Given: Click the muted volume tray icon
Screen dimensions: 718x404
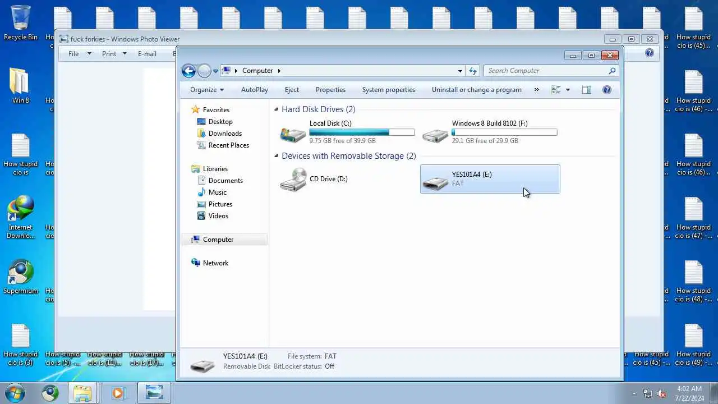Looking at the screenshot, I should (x=661, y=393).
